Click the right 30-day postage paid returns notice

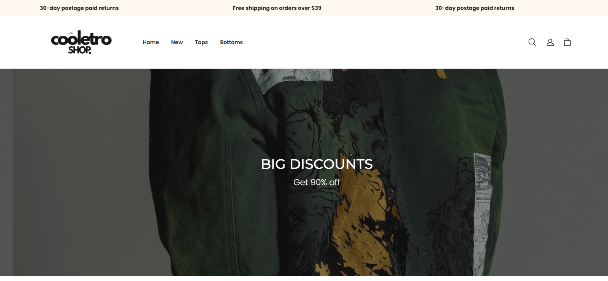point(475,8)
